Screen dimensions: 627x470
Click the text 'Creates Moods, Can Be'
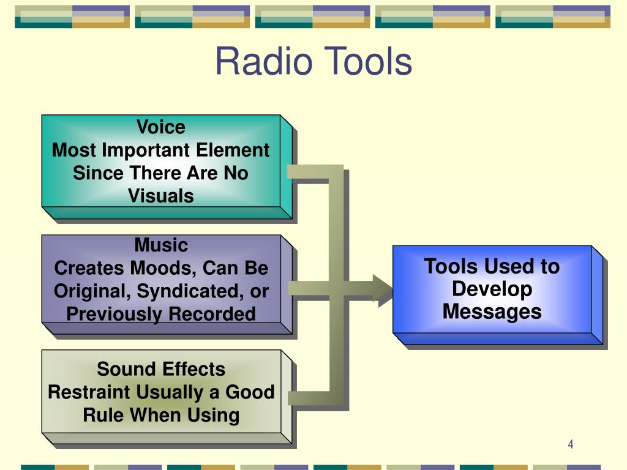(x=161, y=268)
